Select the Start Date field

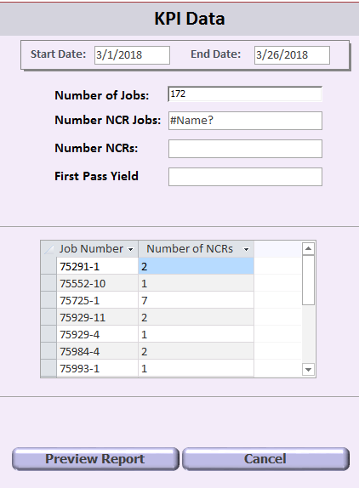[132, 55]
